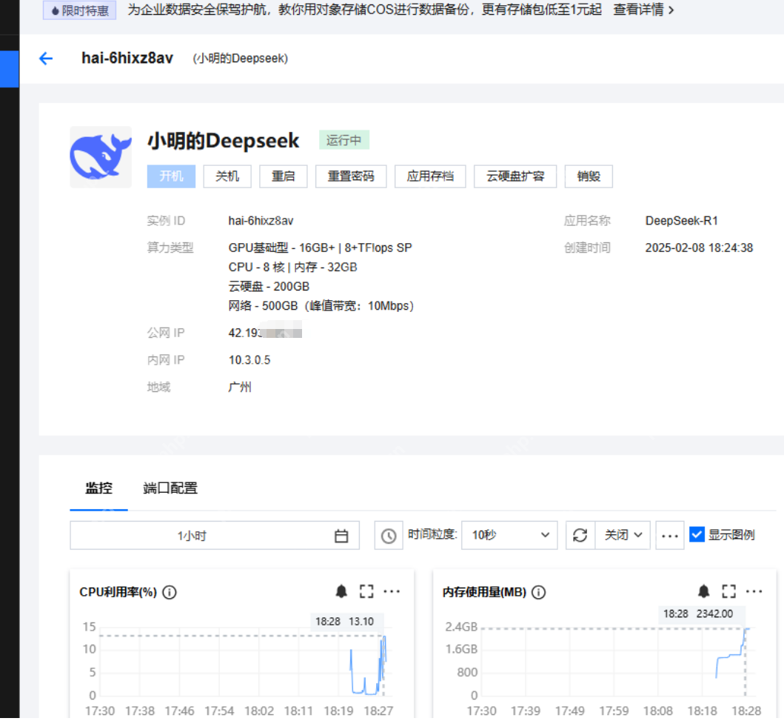
Task: Click the 云硬盘扩容 button
Action: (x=515, y=176)
